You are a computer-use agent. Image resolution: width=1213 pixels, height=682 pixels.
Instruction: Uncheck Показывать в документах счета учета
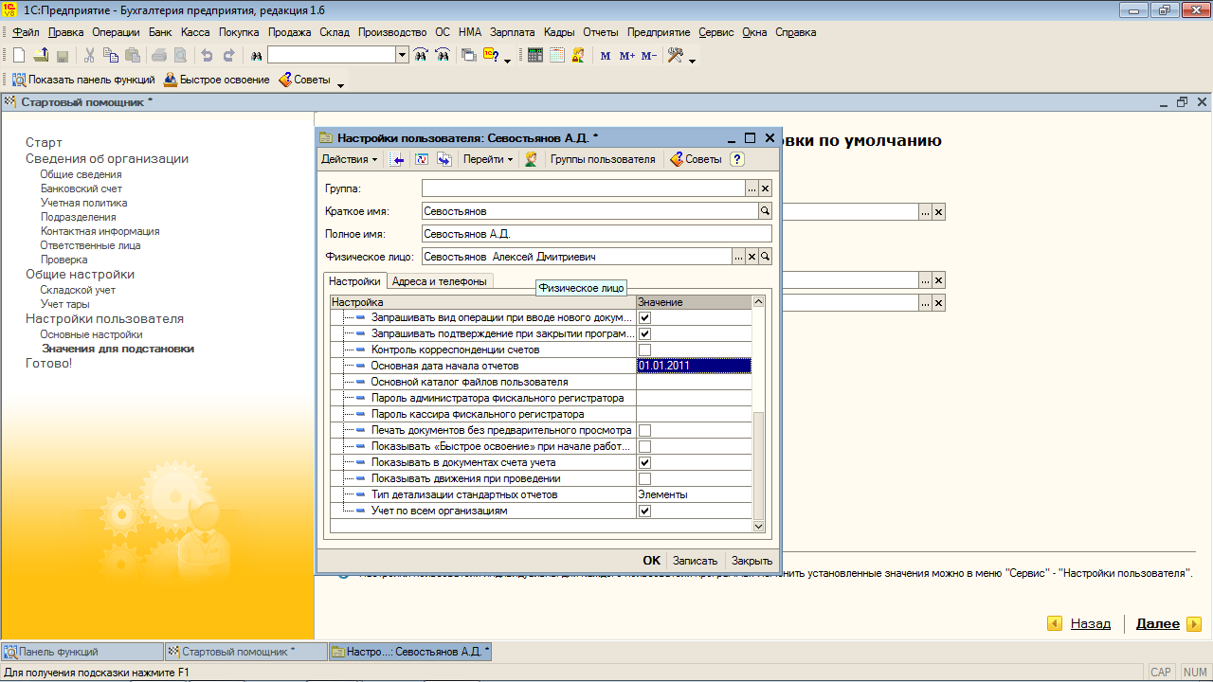coord(645,462)
